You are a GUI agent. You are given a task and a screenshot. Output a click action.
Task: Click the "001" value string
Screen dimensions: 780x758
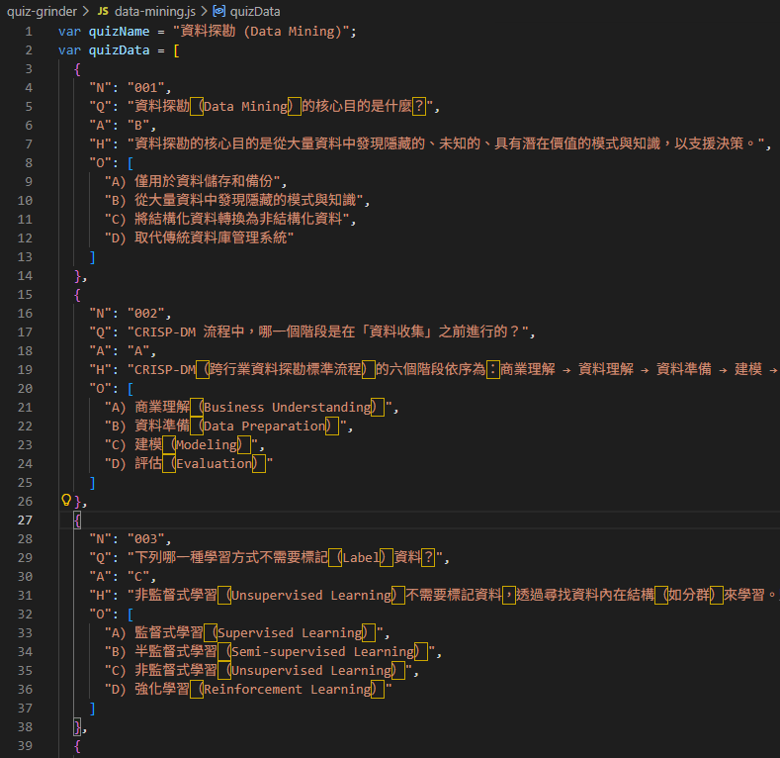tap(148, 88)
